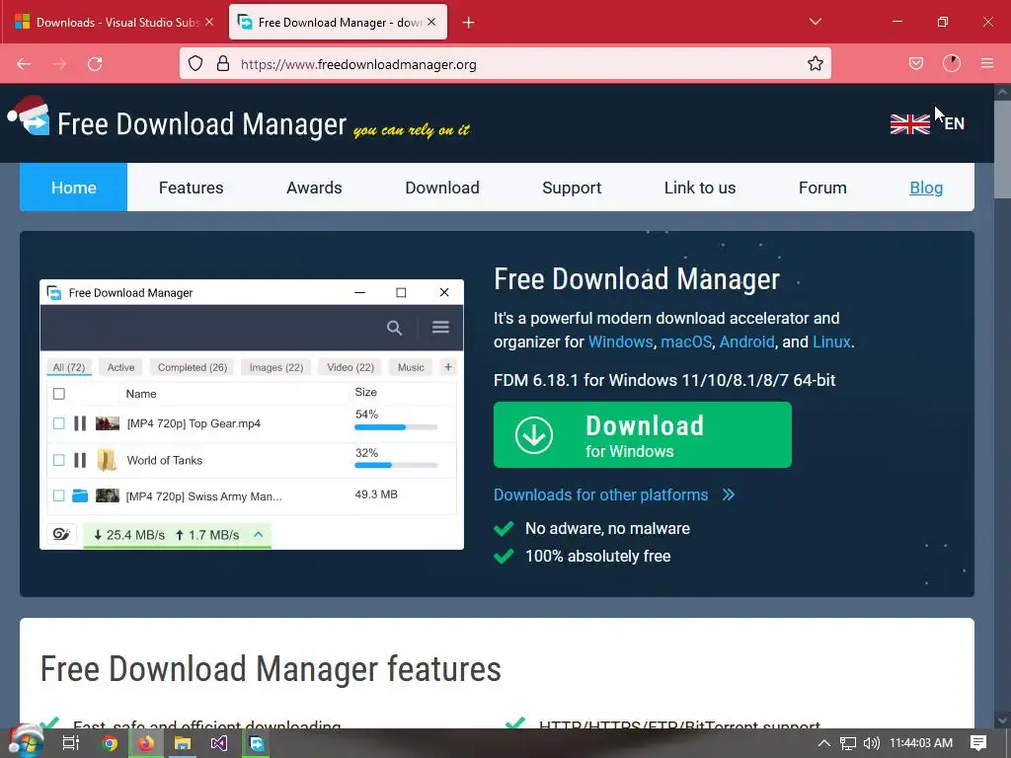Click the green check beside No adware

point(504,529)
